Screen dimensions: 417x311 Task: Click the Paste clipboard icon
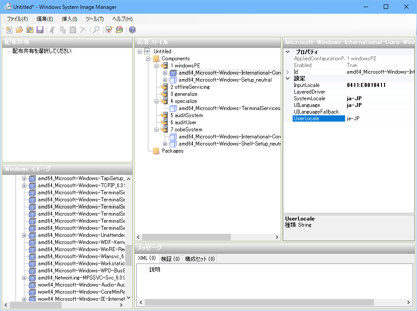[72, 30]
